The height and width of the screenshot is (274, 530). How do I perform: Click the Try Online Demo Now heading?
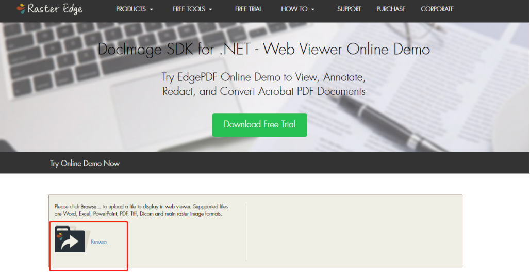coord(85,164)
